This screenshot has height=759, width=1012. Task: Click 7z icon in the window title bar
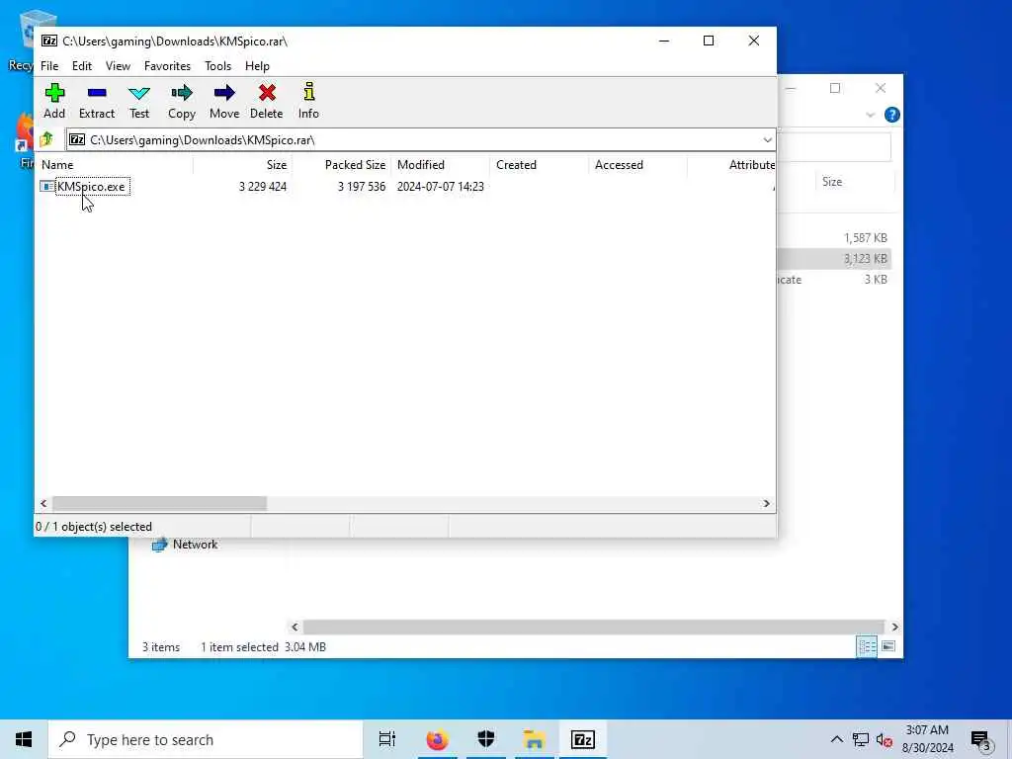(49, 41)
